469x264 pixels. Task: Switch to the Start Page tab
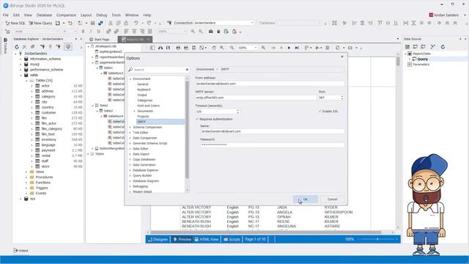coord(100,39)
